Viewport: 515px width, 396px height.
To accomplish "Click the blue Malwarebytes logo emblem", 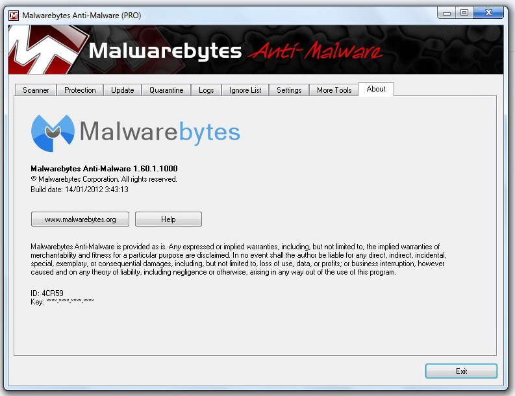I will [x=53, y=133].
